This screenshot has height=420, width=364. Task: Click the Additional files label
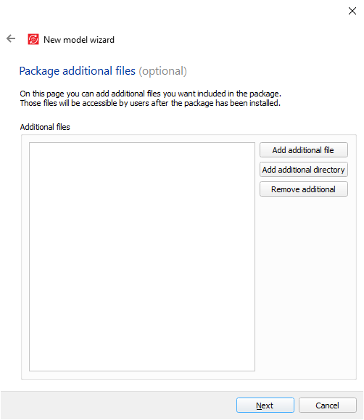point(45,127)
